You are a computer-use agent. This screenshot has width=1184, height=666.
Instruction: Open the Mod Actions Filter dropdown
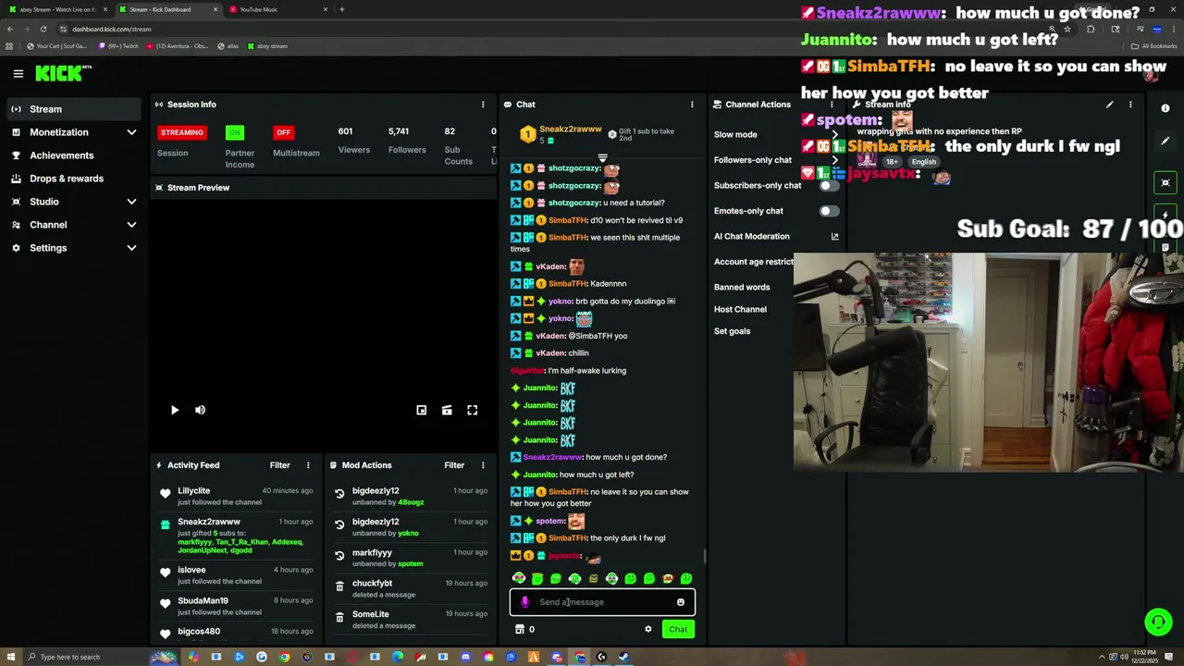click(454, 465)
